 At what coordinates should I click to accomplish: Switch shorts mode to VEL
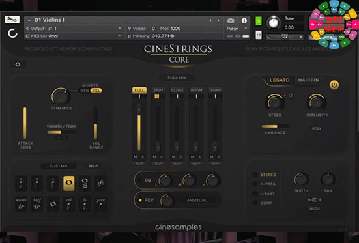[96, 91]
